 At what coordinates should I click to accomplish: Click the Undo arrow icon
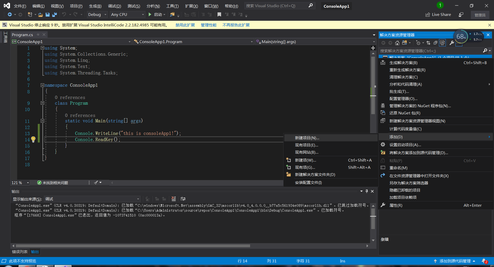click(x=64, y=15)
